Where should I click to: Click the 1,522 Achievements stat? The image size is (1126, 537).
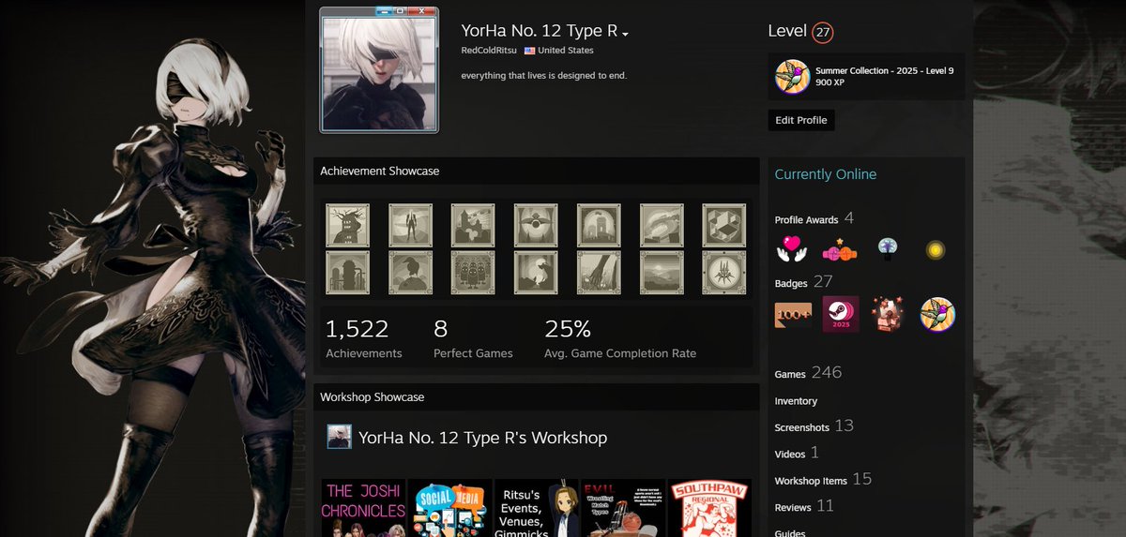364,338
